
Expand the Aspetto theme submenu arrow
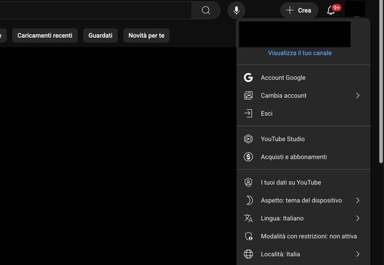[x=358, y=200]
